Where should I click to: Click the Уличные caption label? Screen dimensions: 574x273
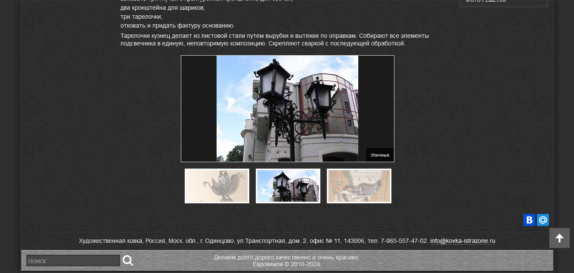pos(380,155)
